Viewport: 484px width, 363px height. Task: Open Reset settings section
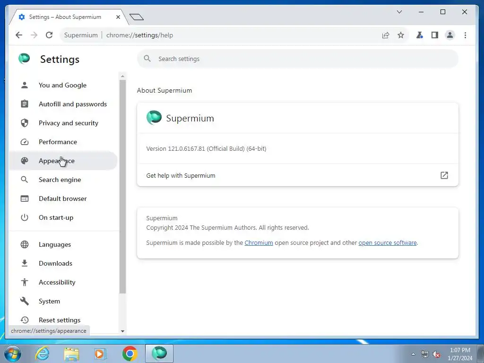(x=63, y=320)
